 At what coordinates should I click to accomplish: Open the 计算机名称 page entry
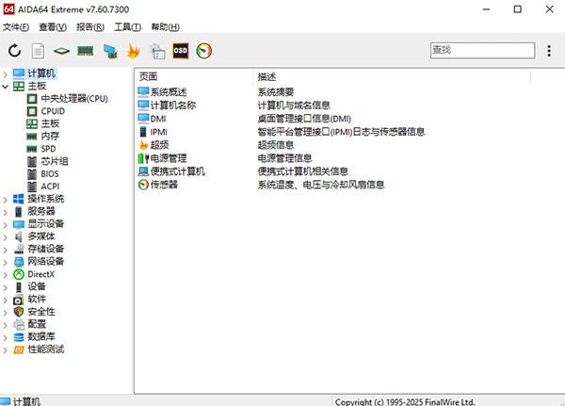[173, 106]
